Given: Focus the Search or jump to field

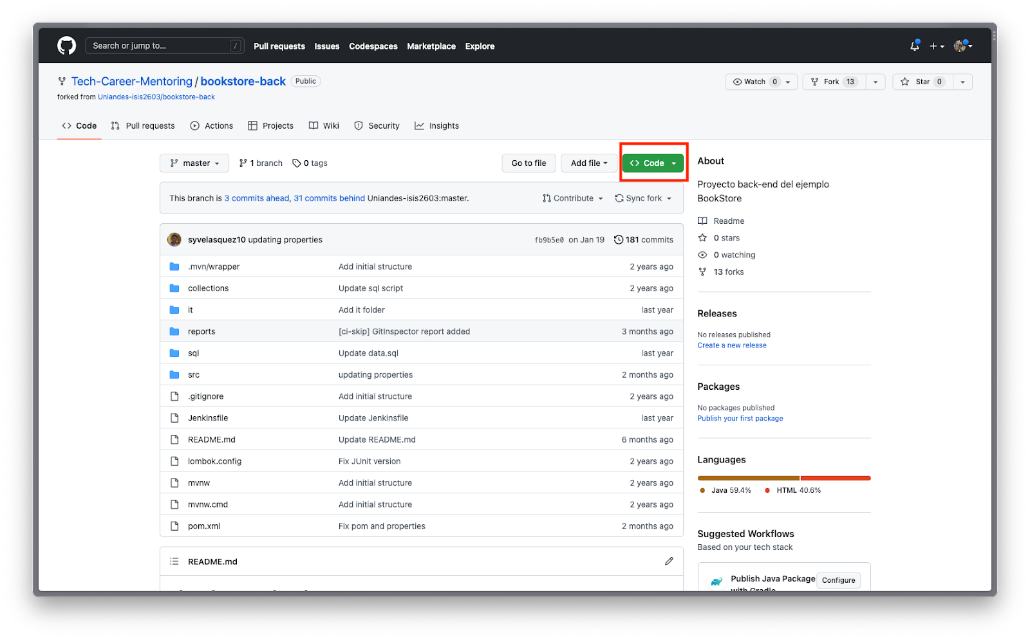Looking at the screenshot, I should coord(164,46).
